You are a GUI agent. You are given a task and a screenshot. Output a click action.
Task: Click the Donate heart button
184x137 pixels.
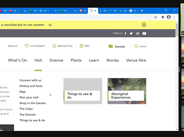[117, 46]
